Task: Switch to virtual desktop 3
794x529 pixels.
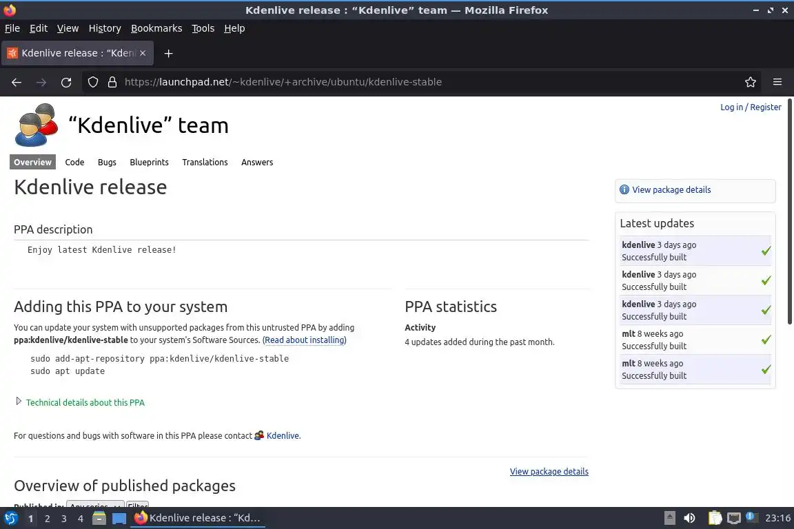Action: click(64, 519)
